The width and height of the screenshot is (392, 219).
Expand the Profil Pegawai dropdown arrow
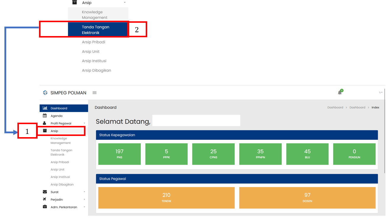pyautogui.click(x=84, y=123)
